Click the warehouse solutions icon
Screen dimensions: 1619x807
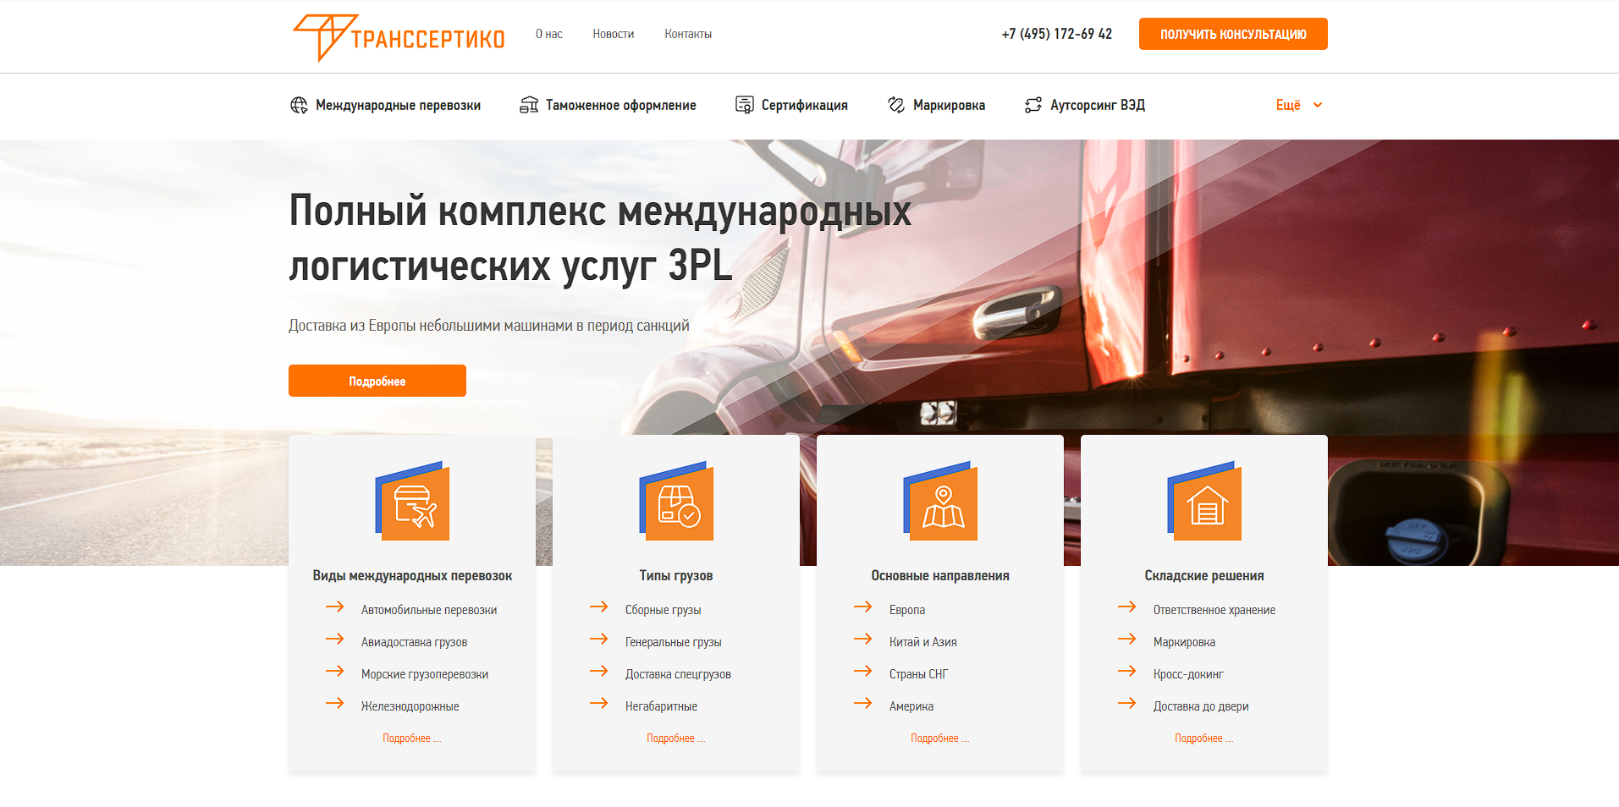(1206, 503)
